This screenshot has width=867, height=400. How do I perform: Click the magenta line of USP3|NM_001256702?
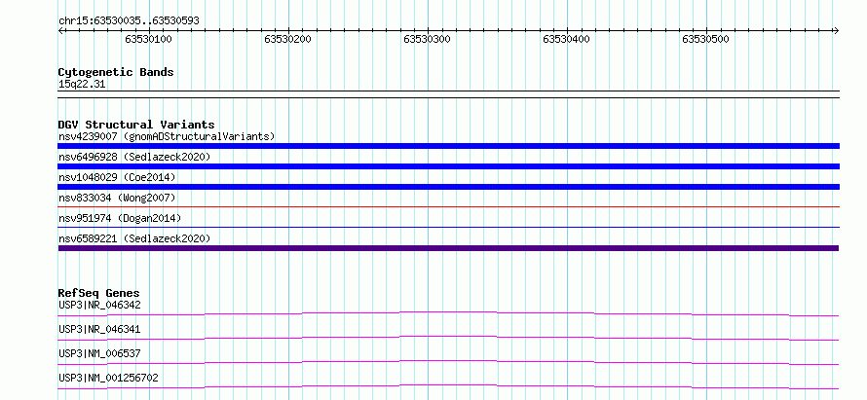pos(448,386)
